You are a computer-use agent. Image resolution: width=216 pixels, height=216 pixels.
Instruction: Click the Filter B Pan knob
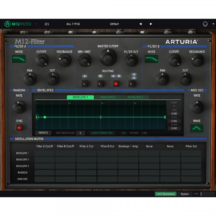pyautogui.click(x=162, y=79)
